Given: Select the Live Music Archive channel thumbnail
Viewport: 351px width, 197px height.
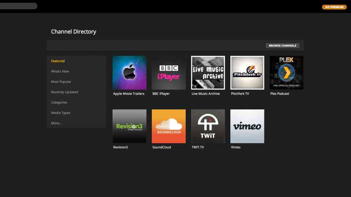Looking at the screenshot, I should click(208, 73).
